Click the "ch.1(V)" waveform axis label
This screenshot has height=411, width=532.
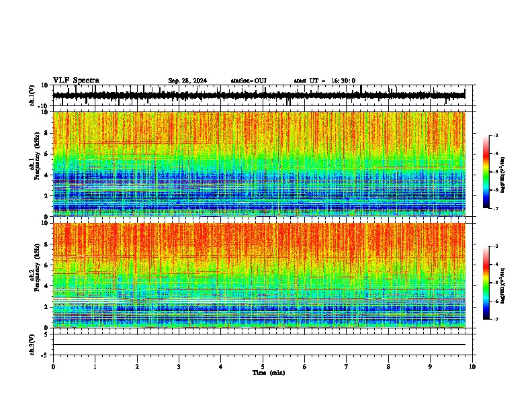(x=32, y=95)
